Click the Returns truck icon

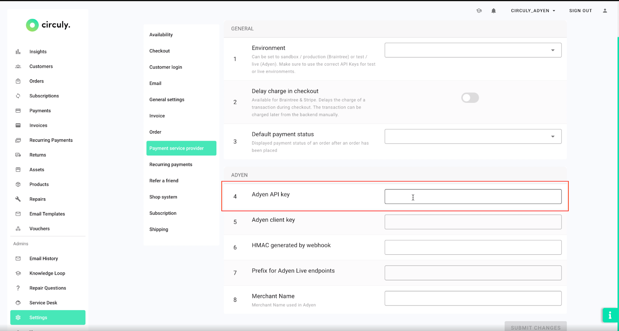18,155
